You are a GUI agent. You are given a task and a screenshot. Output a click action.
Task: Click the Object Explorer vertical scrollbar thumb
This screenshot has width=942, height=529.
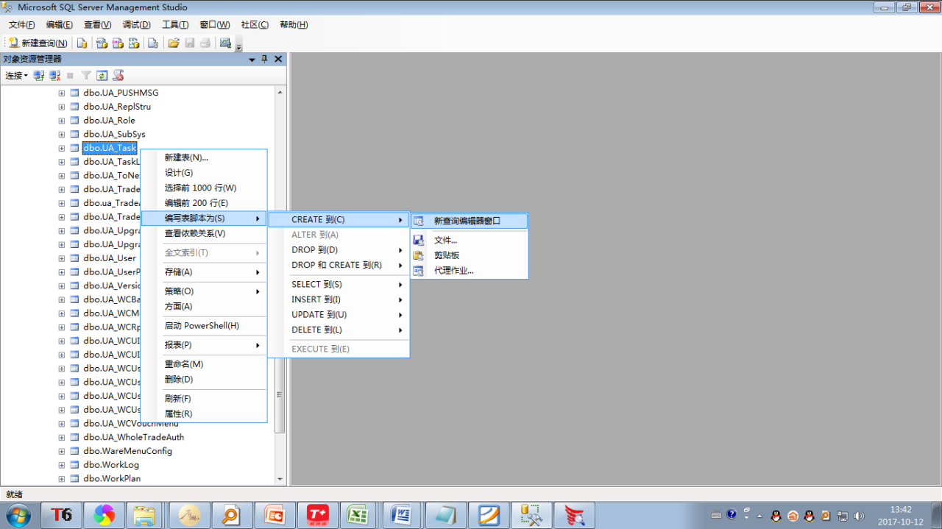280,394
